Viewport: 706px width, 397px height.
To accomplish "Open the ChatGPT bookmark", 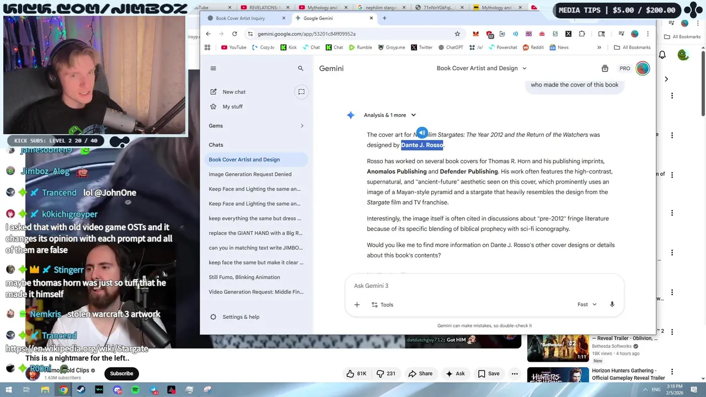I will click(x=451, y=47).
